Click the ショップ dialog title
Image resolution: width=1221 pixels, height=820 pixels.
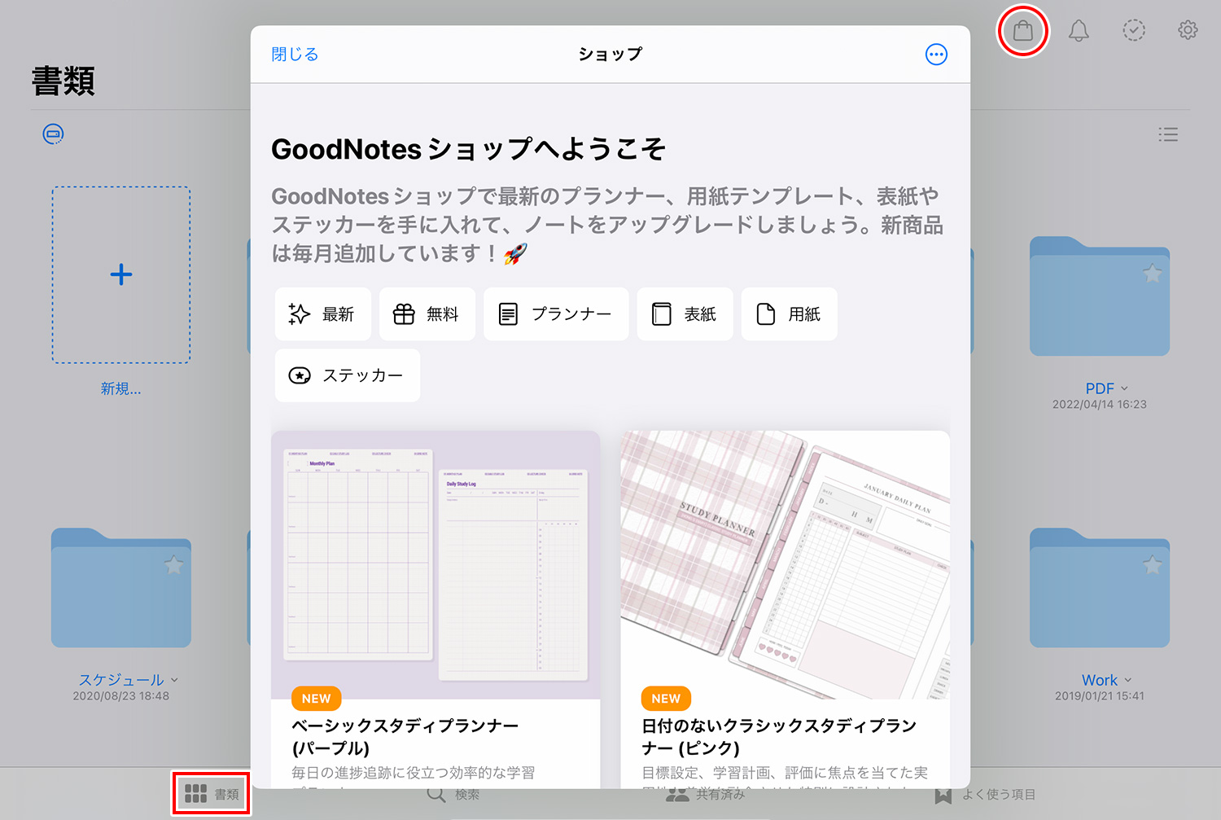click(610, 55)
